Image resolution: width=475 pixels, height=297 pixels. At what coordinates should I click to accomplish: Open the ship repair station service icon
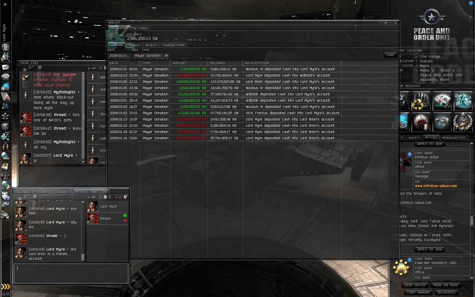coord(441,121)
